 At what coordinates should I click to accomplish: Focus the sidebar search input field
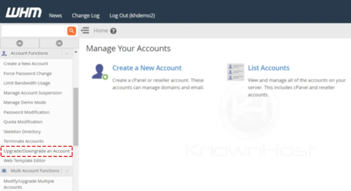tap(34, 31)
